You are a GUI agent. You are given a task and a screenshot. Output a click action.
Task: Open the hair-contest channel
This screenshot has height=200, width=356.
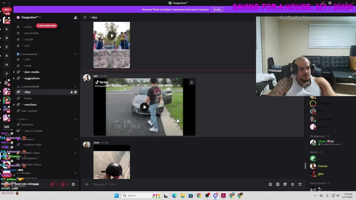[46, 111]
